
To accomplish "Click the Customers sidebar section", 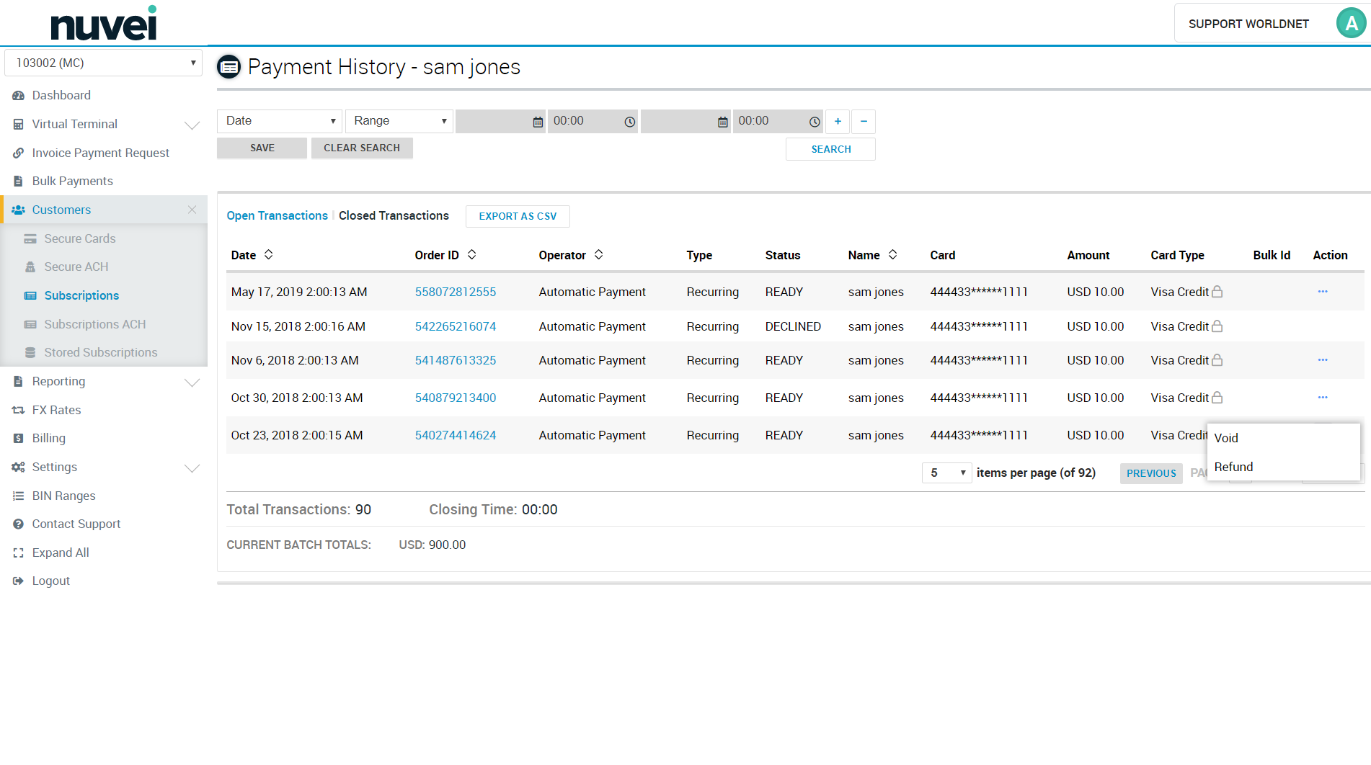I will [61, 210].
